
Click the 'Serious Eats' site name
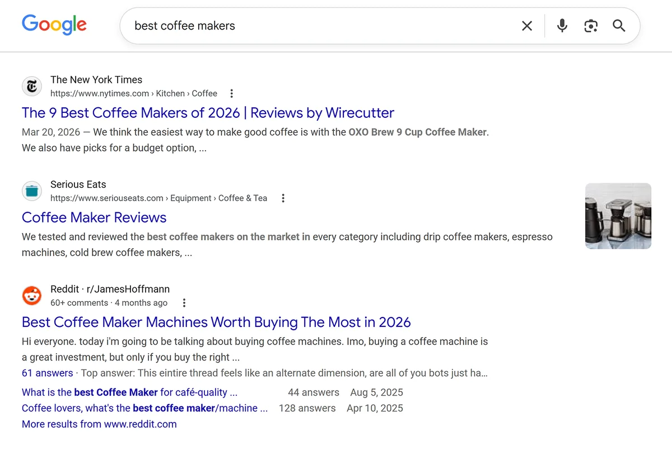[78, 184]
